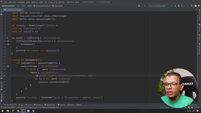Open the Help menu
This screenshot has height=113, width=201.
pyautogui.click(x=77, y=2)
